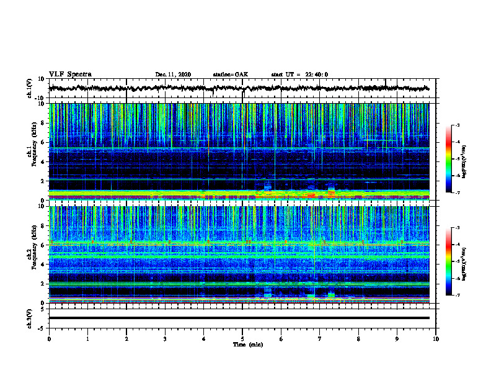Click the '10' tick on the time axis
Viewport: 491px width, 380px height.
(x=436, y=339)
